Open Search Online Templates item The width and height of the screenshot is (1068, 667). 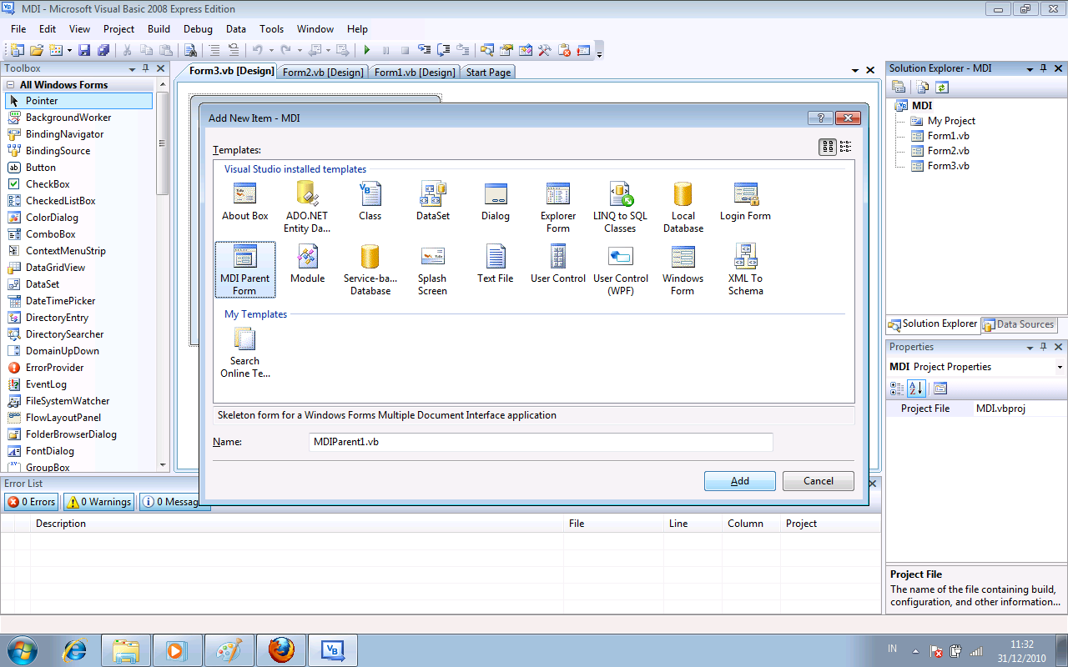coord(244,353)
